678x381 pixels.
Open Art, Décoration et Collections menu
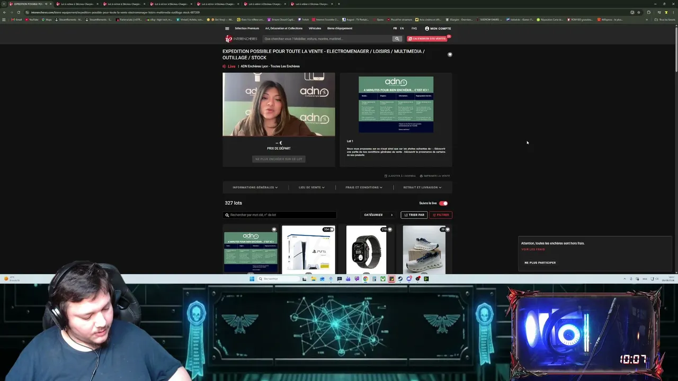point(284,29)
